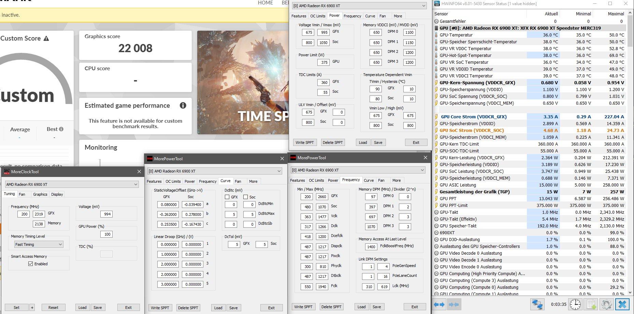Click the Time Spy benchmark thumbnail image
The height and width of the screenshot is (314, 634).
(x=243, y=83)
